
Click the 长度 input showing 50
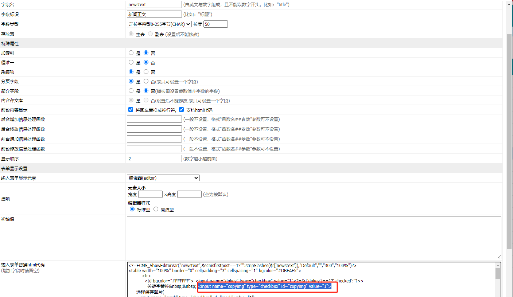pyautogui.click(x=215, y=24)
